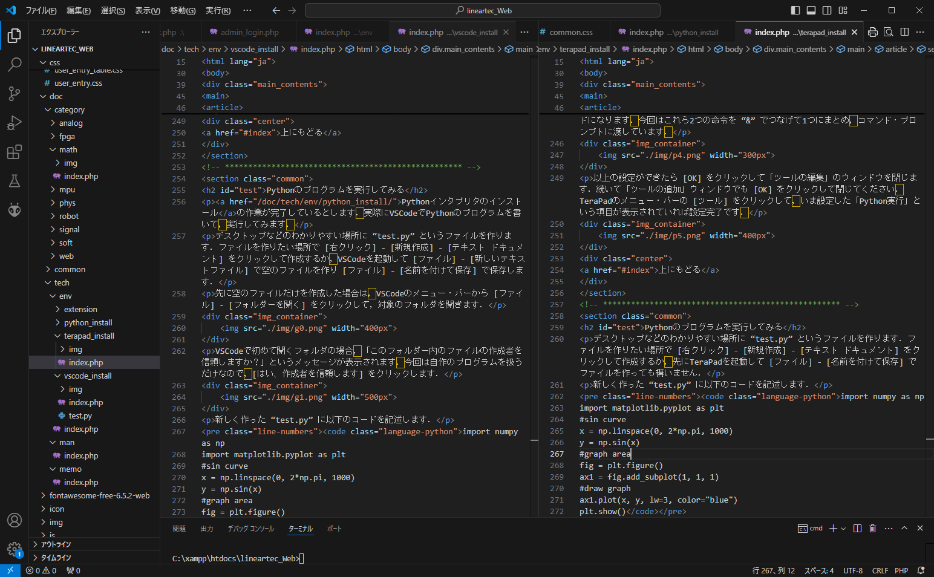
Task: Open the 編集(E) menu
Action: pyautogui.click(x=79, y=10)
